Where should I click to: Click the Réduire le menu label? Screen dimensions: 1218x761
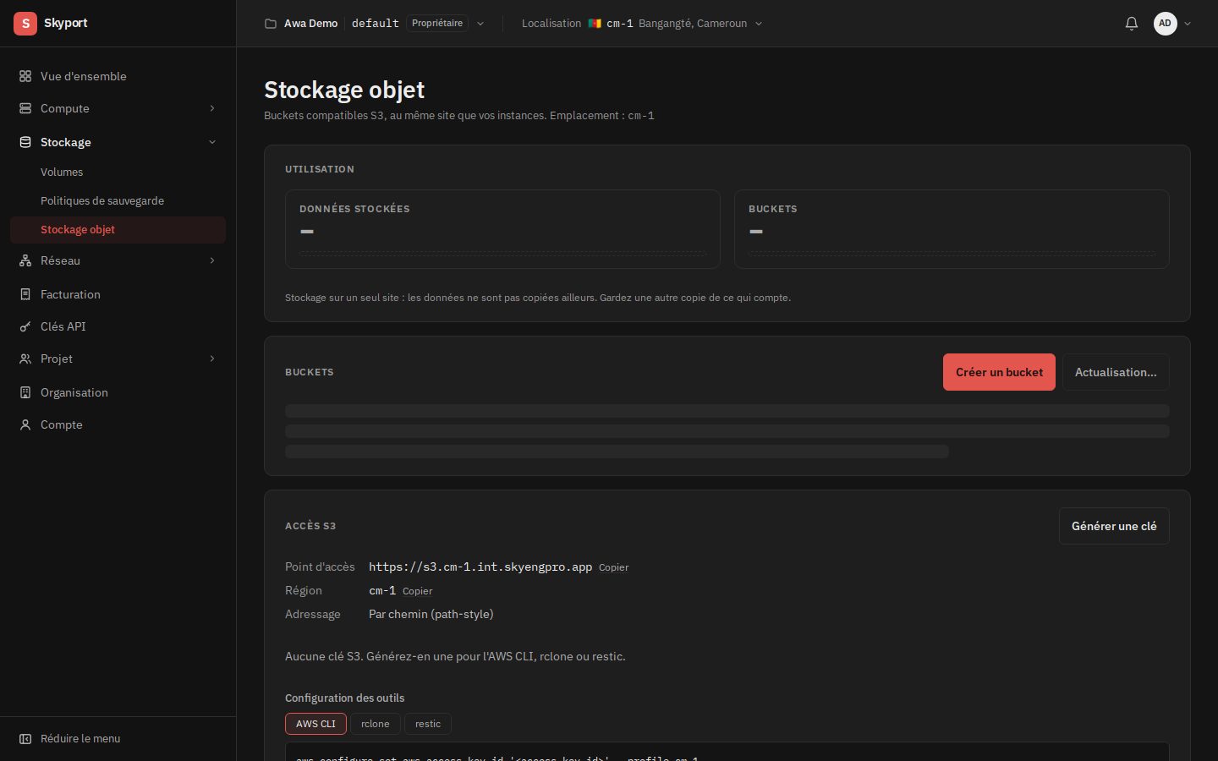[x=80, y=739]
